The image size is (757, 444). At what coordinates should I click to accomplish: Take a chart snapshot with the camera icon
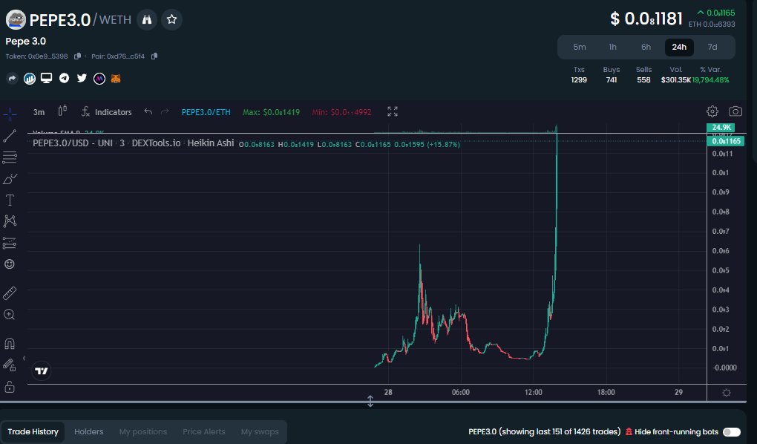click(x=735, y=111)
